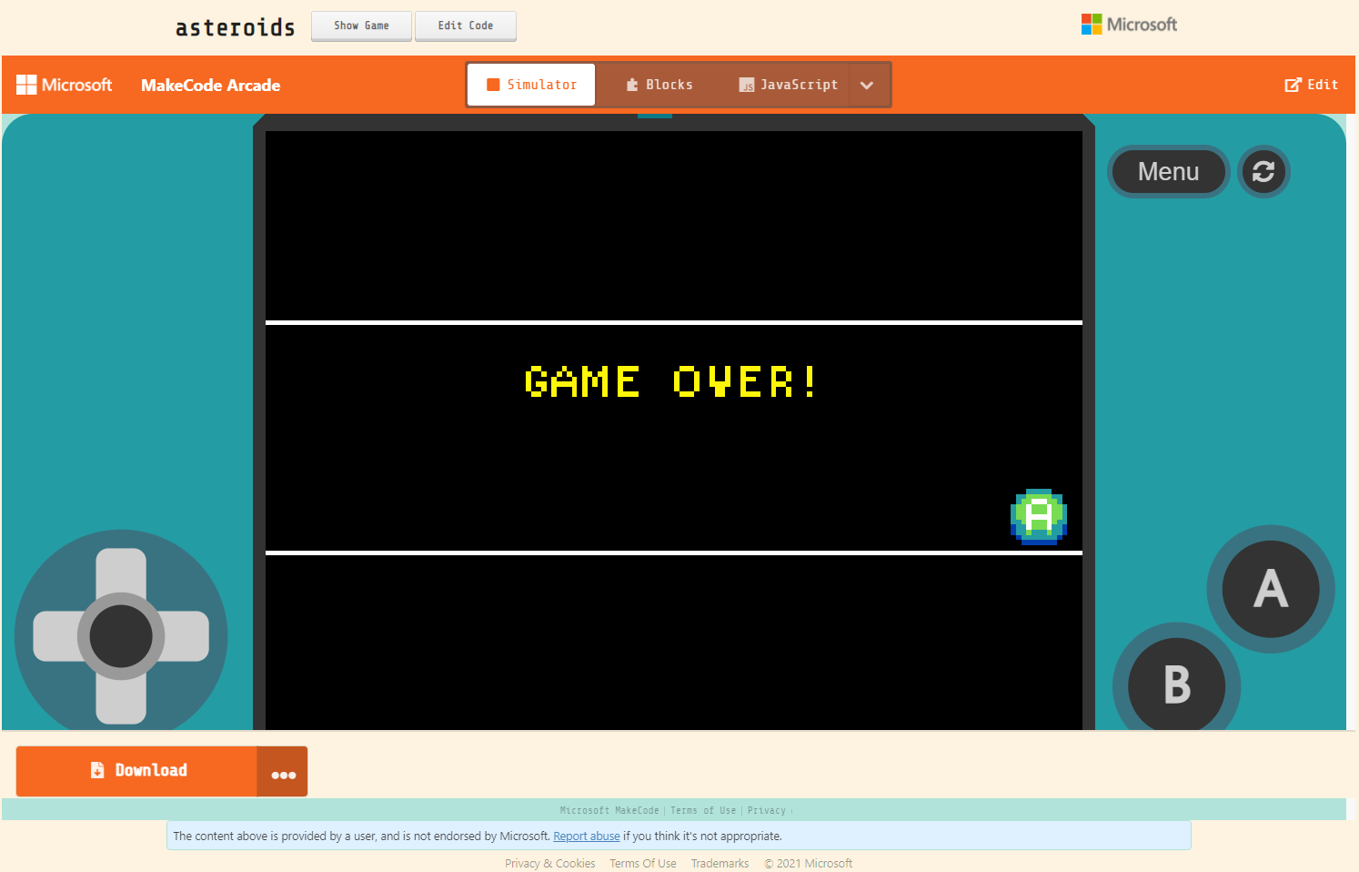Open the Report abuse link
This screenshot has height=872, width=1359.
pyautogui.click(x=586, y=836)
